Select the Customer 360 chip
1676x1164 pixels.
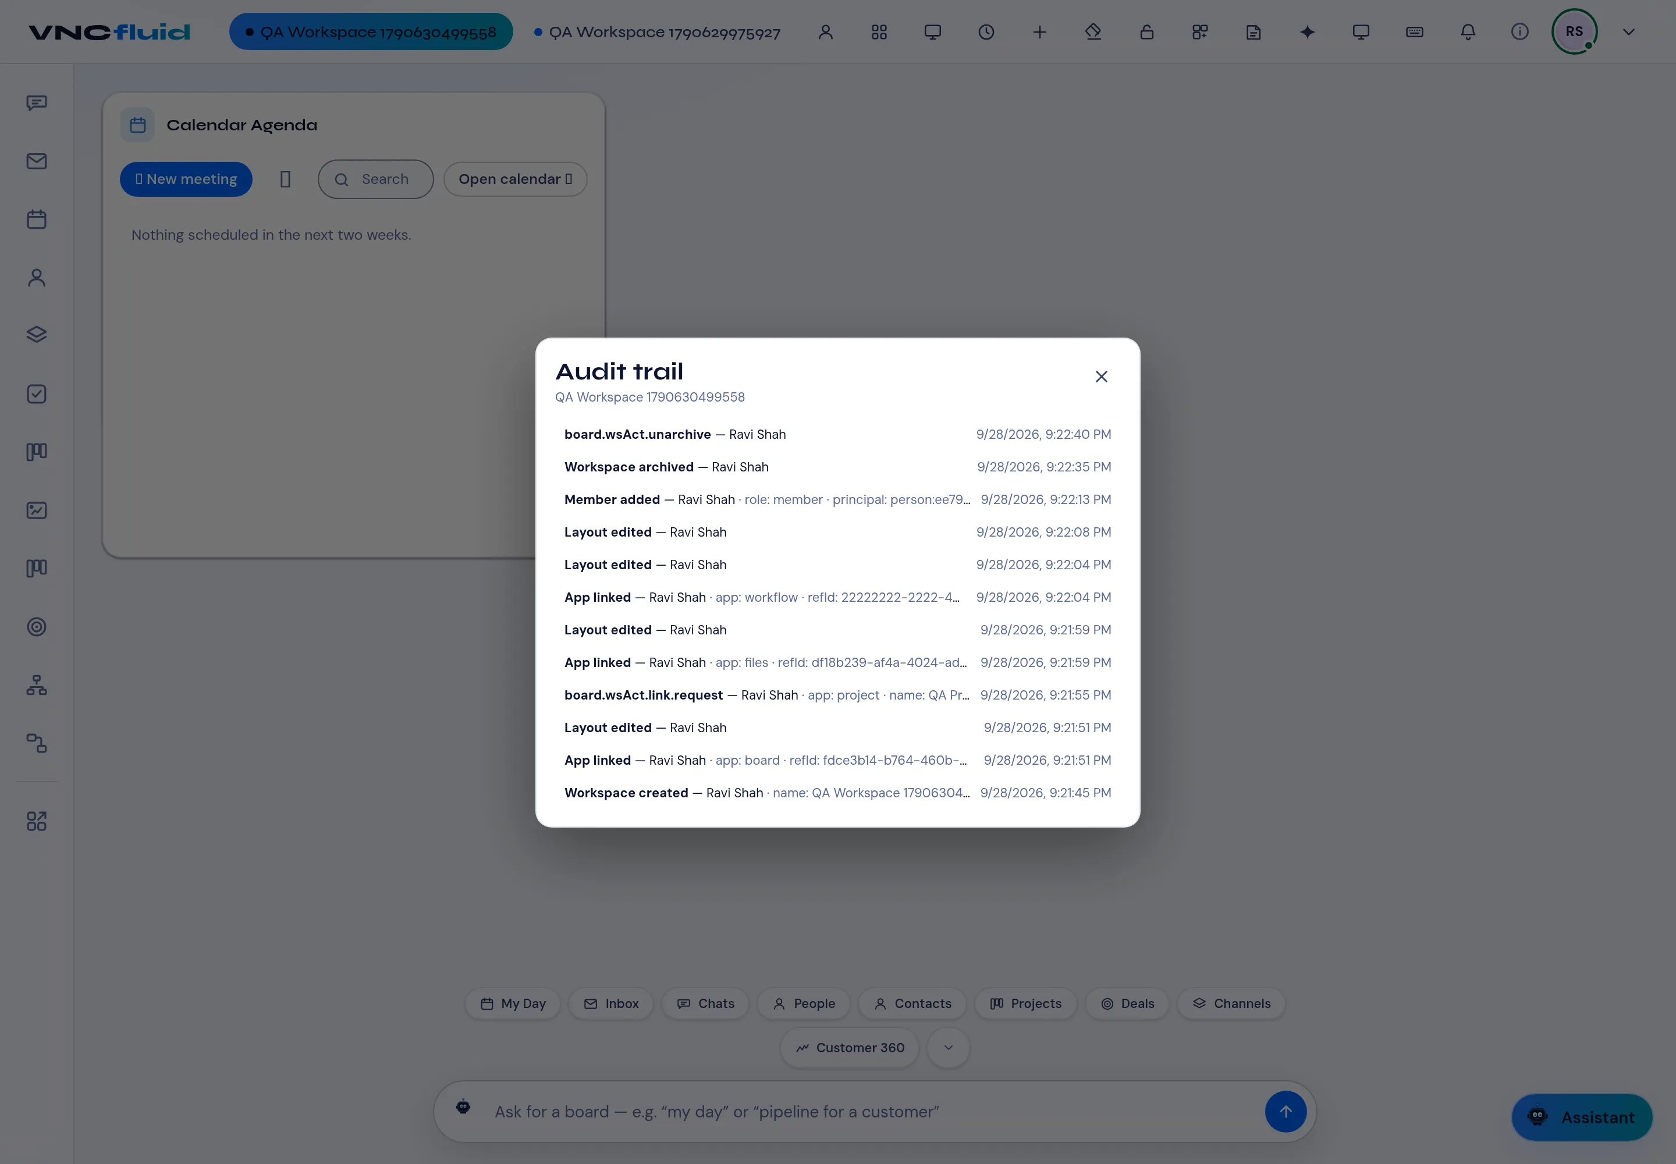tap(850, 1047)
